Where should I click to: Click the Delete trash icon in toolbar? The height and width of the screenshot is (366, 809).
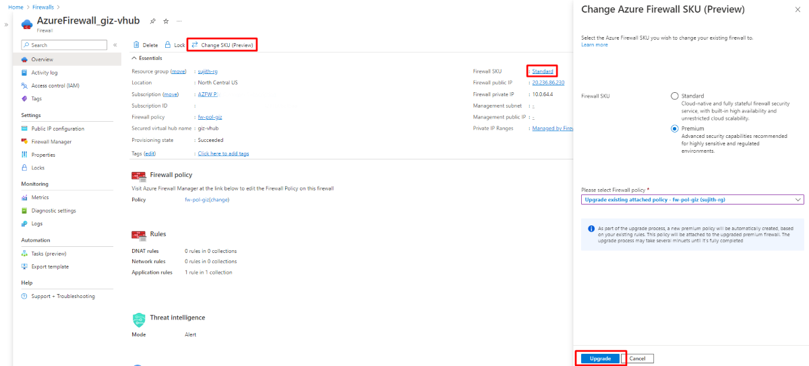[136, 45]
